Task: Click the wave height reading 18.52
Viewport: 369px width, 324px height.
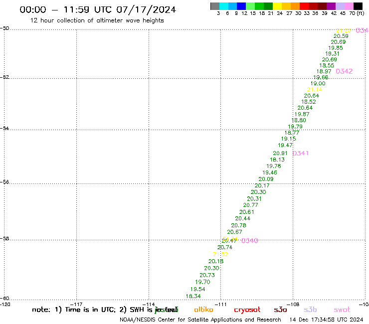Action: (309, 102)
